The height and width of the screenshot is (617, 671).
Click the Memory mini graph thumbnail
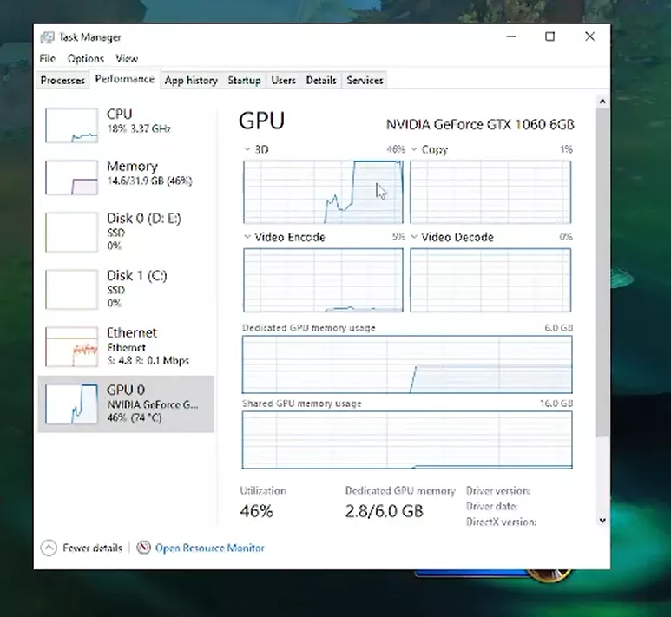point(72,178)
